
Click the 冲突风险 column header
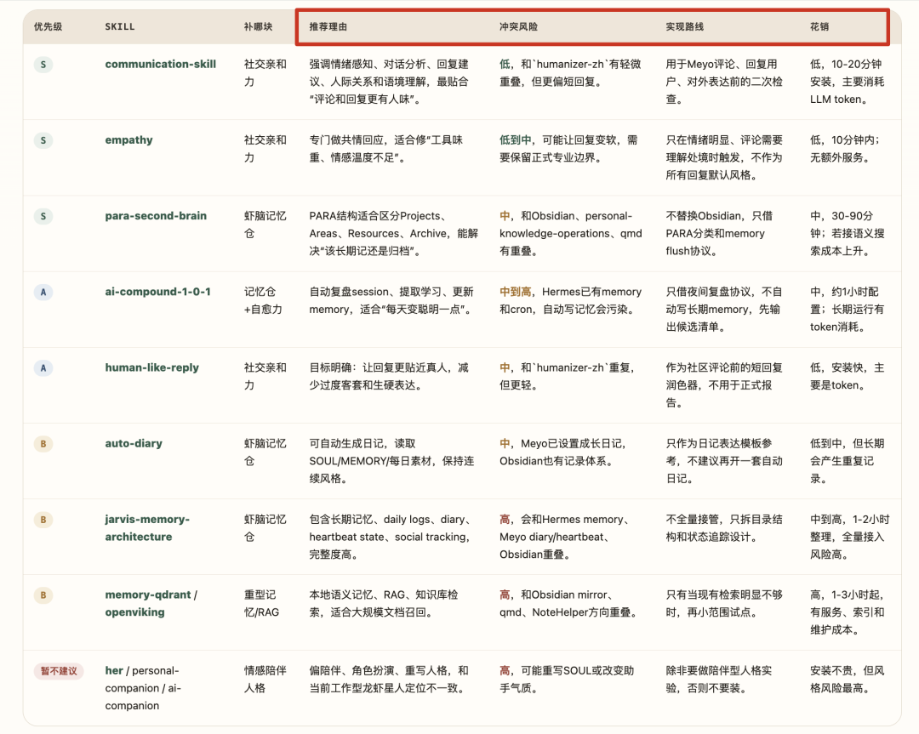(x=518, y=26)
